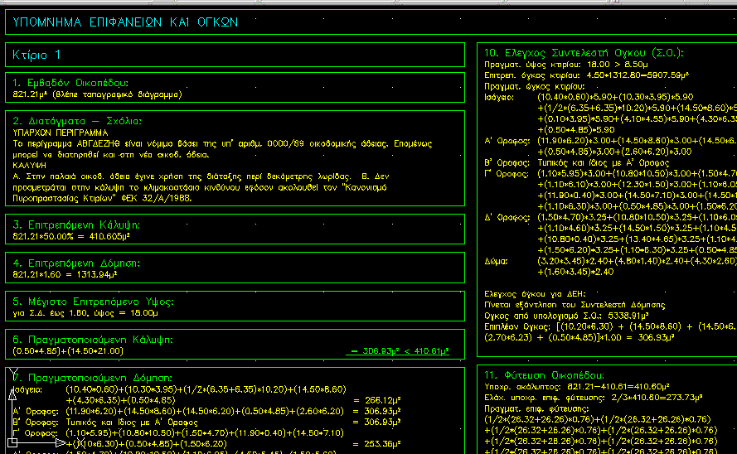Image resolution: width=737 pixels, height=454 pixels.
Task: Pick the formula '(0.50*4.85)+(14.50*21.00)'
Action: point(68,351)
